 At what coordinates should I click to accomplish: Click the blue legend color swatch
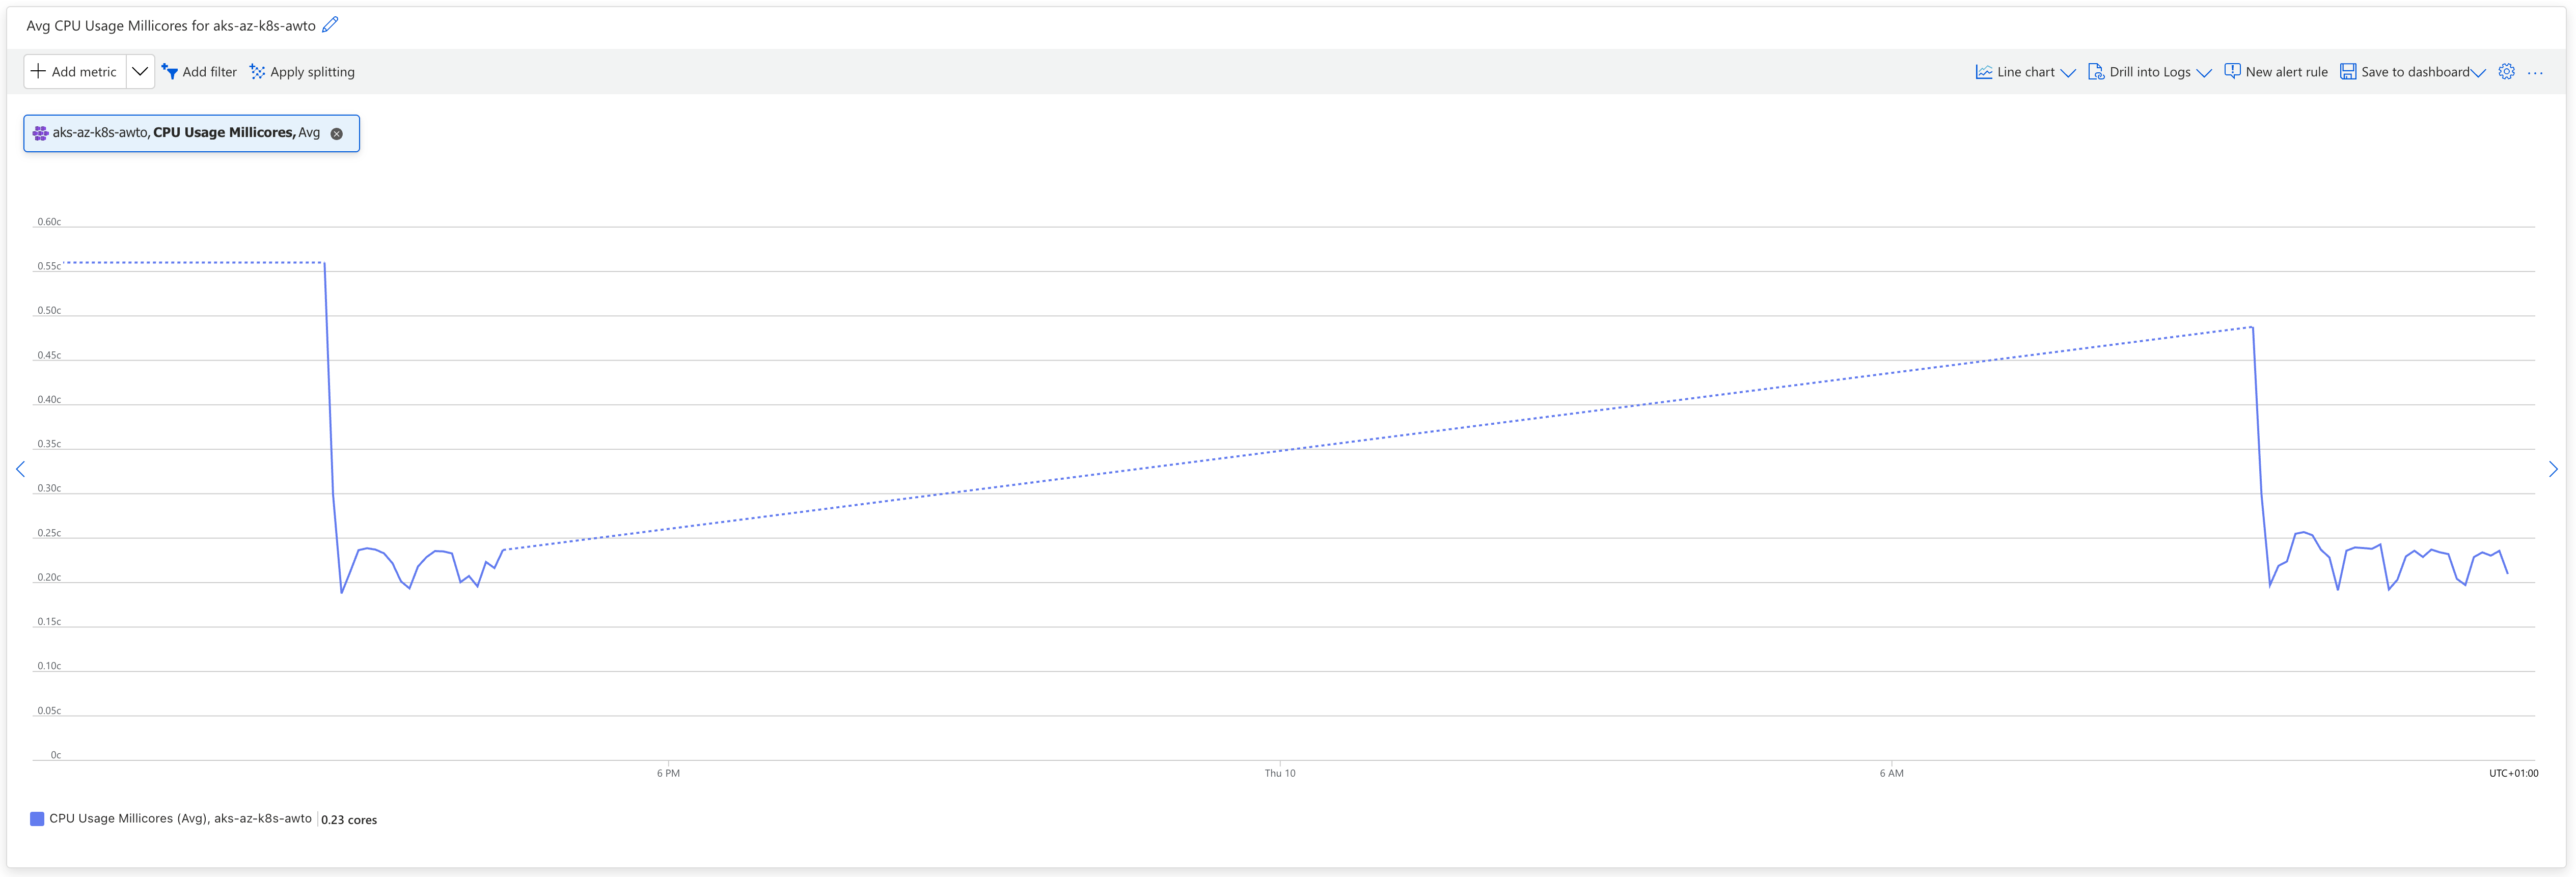coord(37,819)
